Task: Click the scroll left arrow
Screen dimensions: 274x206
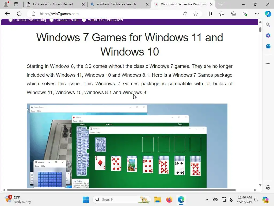Action: pos(4,190)
